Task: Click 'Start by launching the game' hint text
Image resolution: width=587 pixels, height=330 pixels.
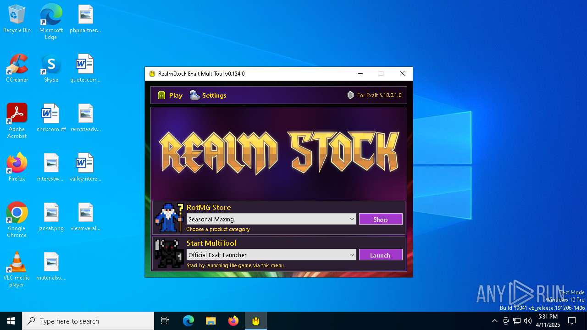Action: 235,265
